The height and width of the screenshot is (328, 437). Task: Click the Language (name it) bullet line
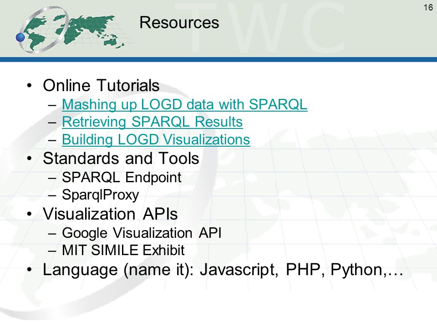click(x=223, y=270)
